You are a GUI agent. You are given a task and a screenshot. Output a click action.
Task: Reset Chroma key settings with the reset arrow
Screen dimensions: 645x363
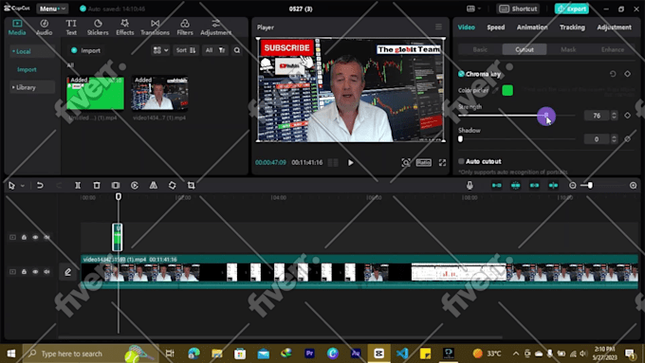613,74
